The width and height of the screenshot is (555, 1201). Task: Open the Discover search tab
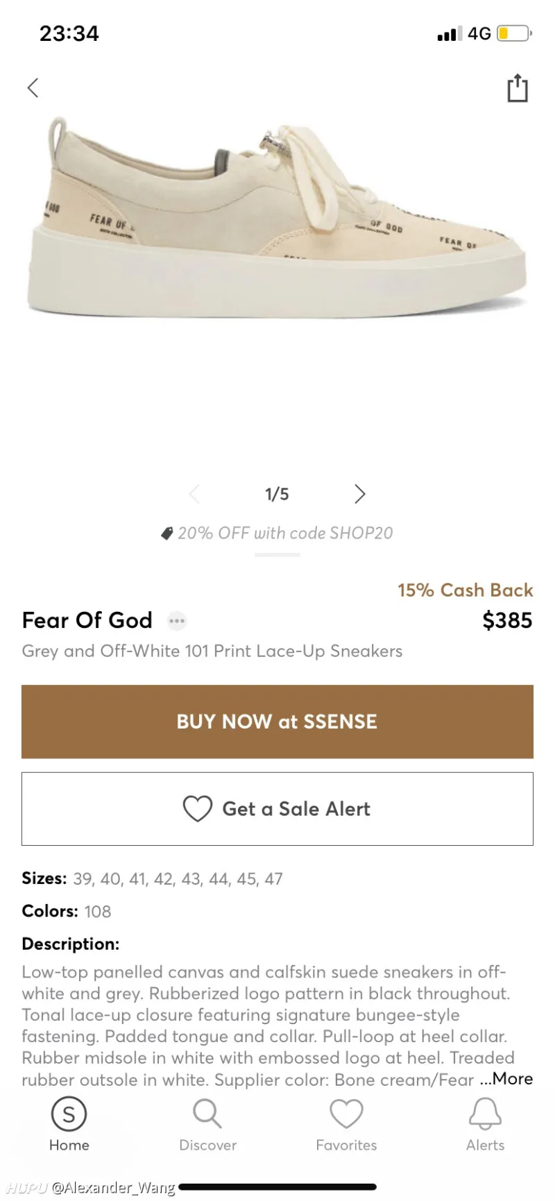pyautogui.click(x=207, y=1125)
